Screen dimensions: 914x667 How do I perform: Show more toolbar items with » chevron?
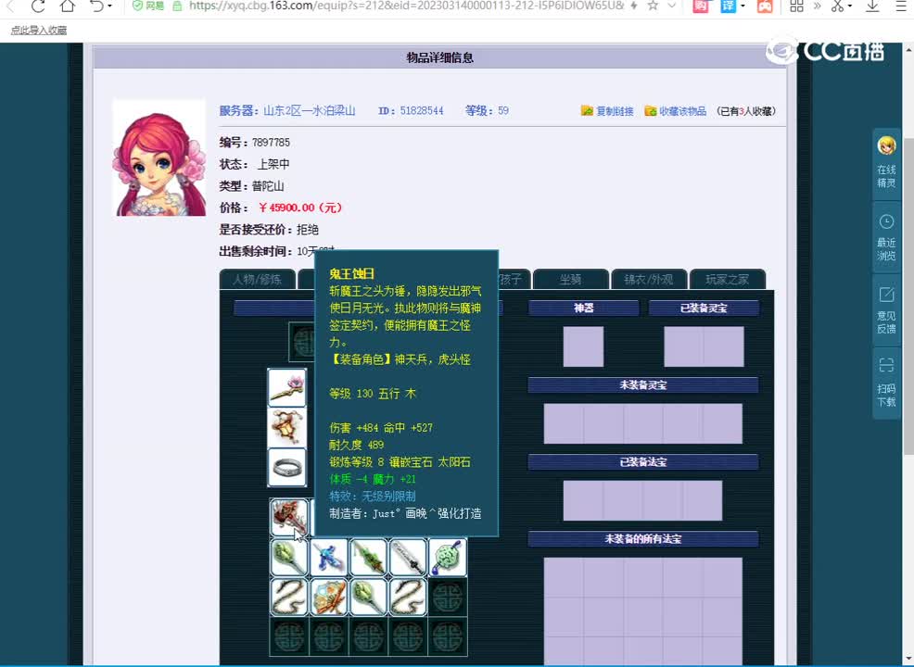(818, 6)
